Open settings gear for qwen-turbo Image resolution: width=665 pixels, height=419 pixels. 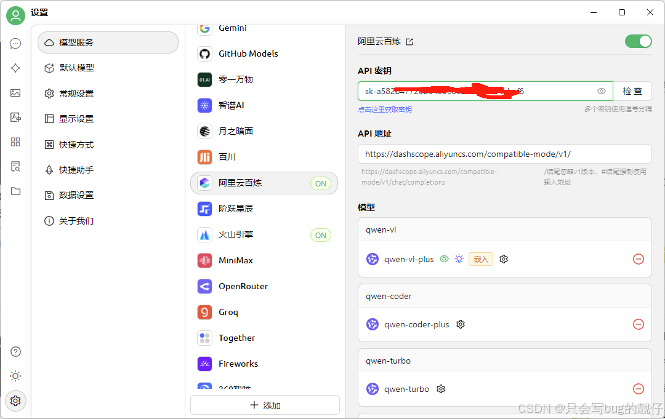(441, 388)
